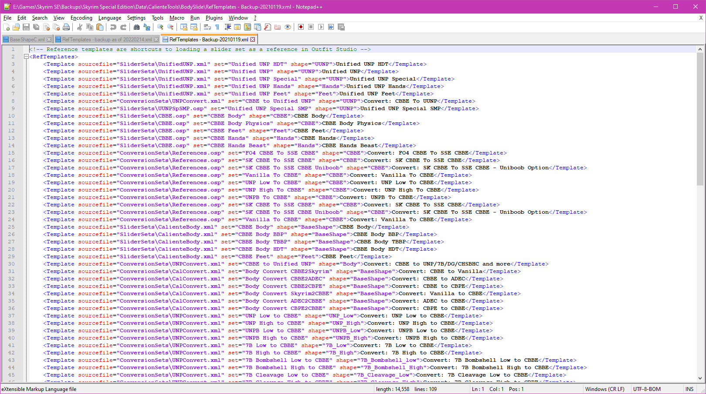Toggle the Monitoring eye icon
The width and height of the screenshot is (706, 394).
click(x=288, y=27)
